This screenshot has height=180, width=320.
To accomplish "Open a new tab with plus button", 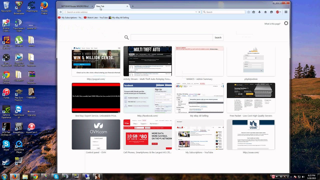I will coord(133,6).
